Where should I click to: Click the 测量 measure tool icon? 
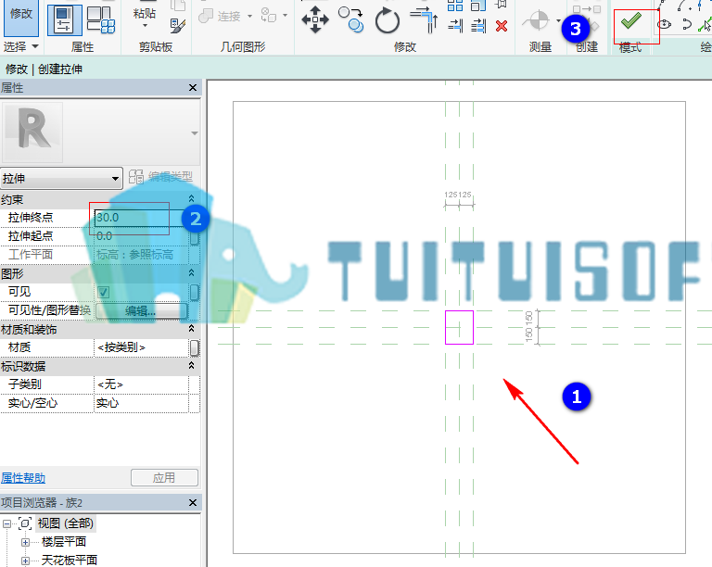coord(538,20)
